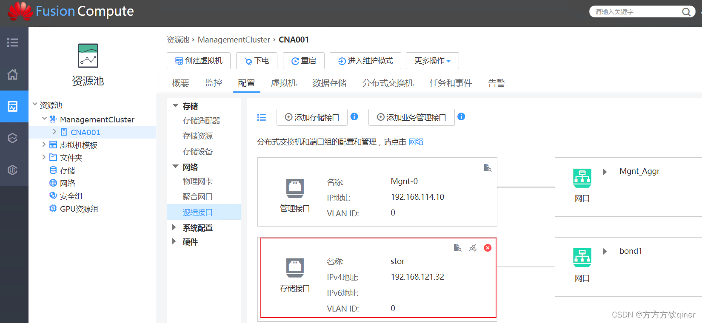Expand the 系统配置 section
Image resolution: width=702 pixels, height=323 pixels.
click(x=174, y=227)
